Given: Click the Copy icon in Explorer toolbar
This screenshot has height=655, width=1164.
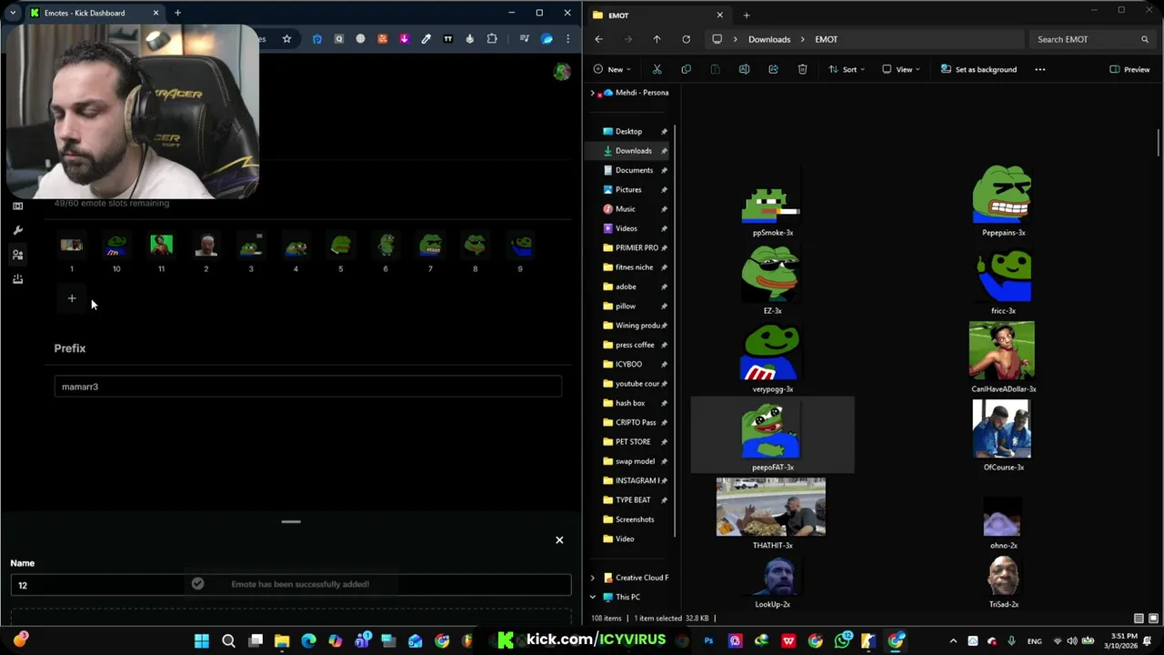Looking at the screenshot, I should click(686, 69).
